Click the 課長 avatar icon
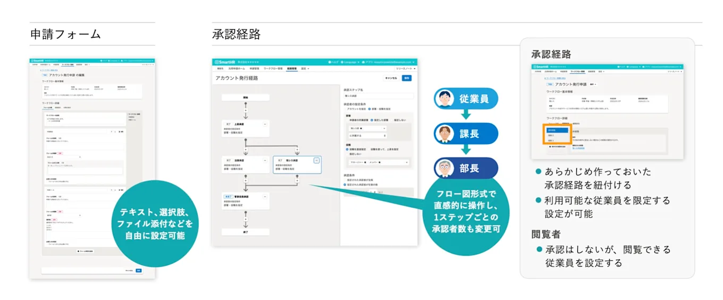The width and height of the screenshot is (723, 300). 443,134
